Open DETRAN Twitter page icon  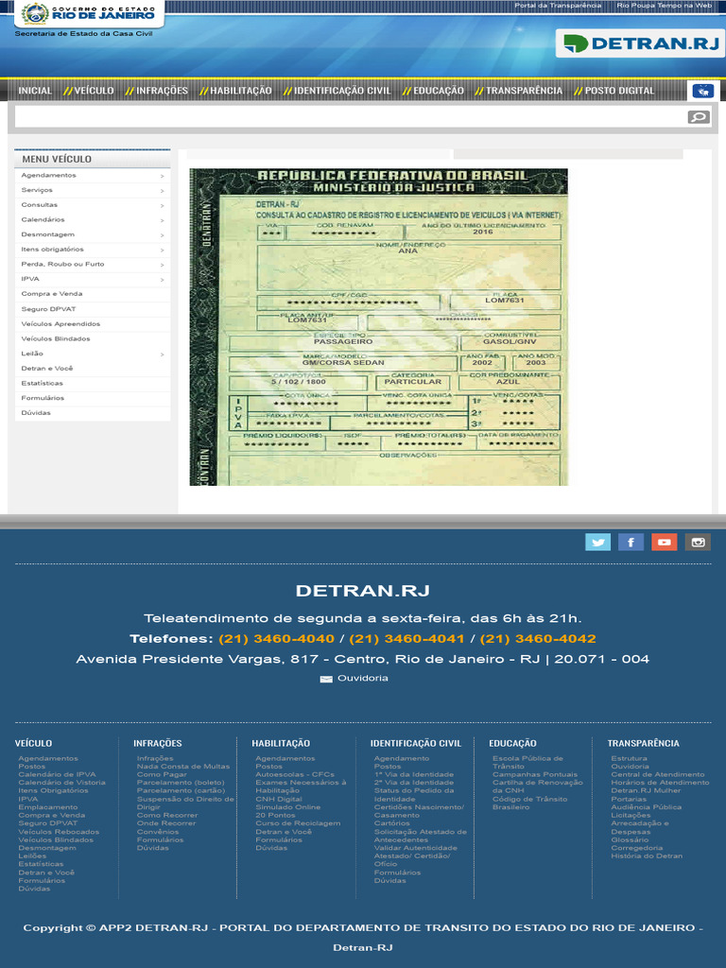point(597,542)
